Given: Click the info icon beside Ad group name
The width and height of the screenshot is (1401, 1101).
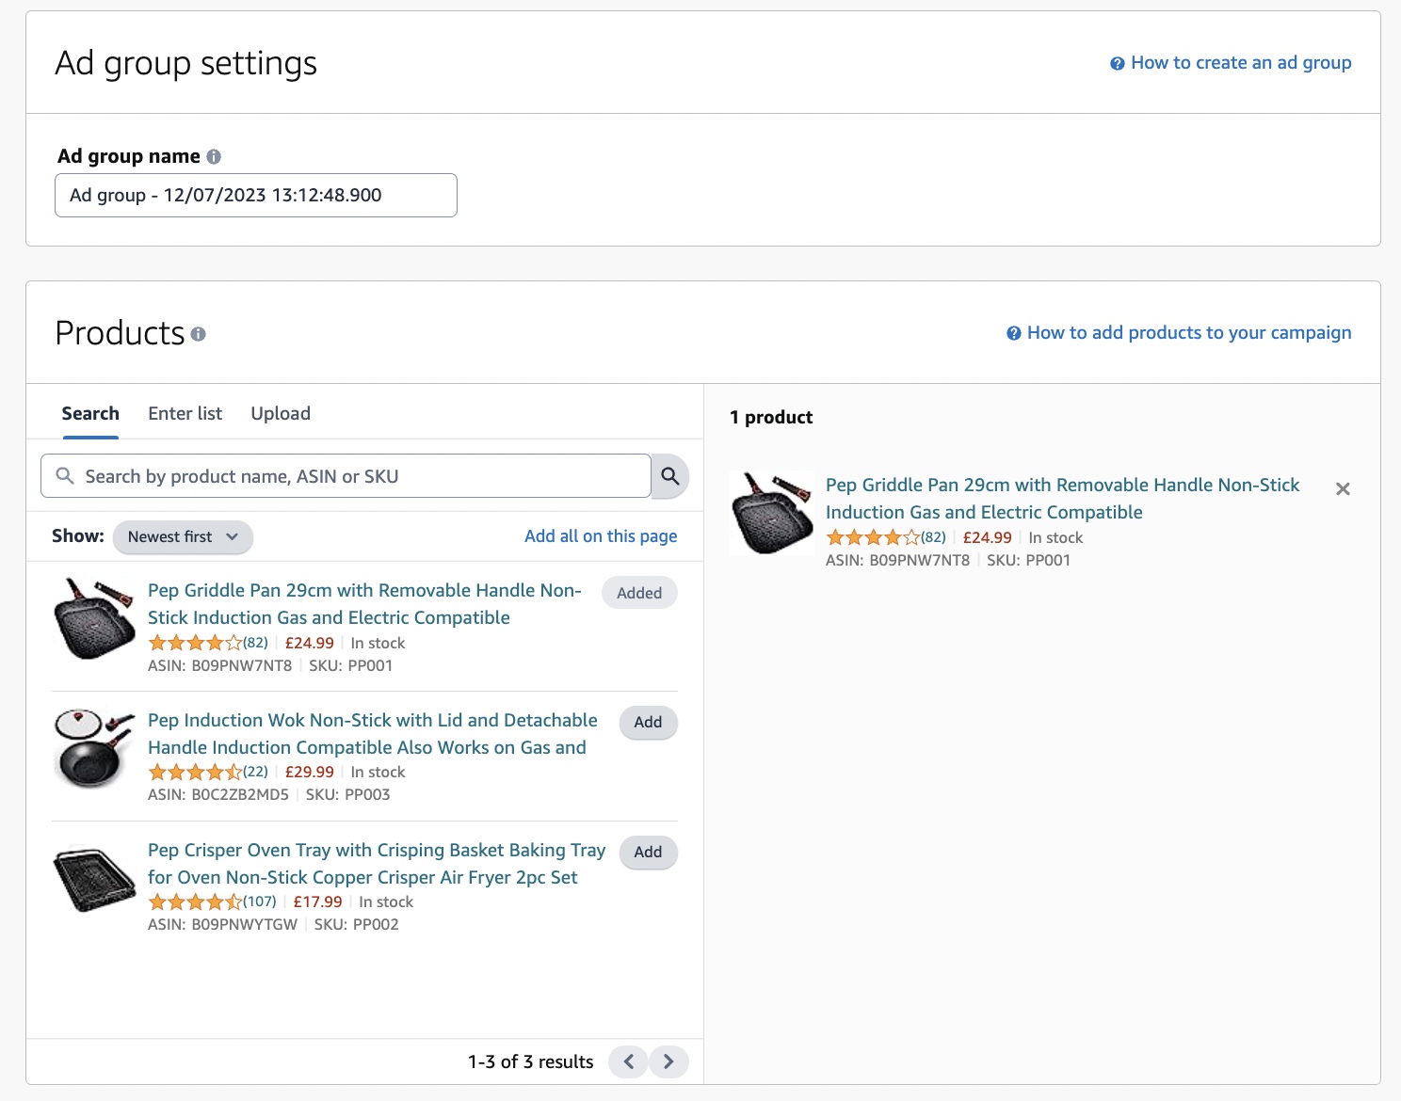Looking at the screenshot, I should tap(214, 157).
